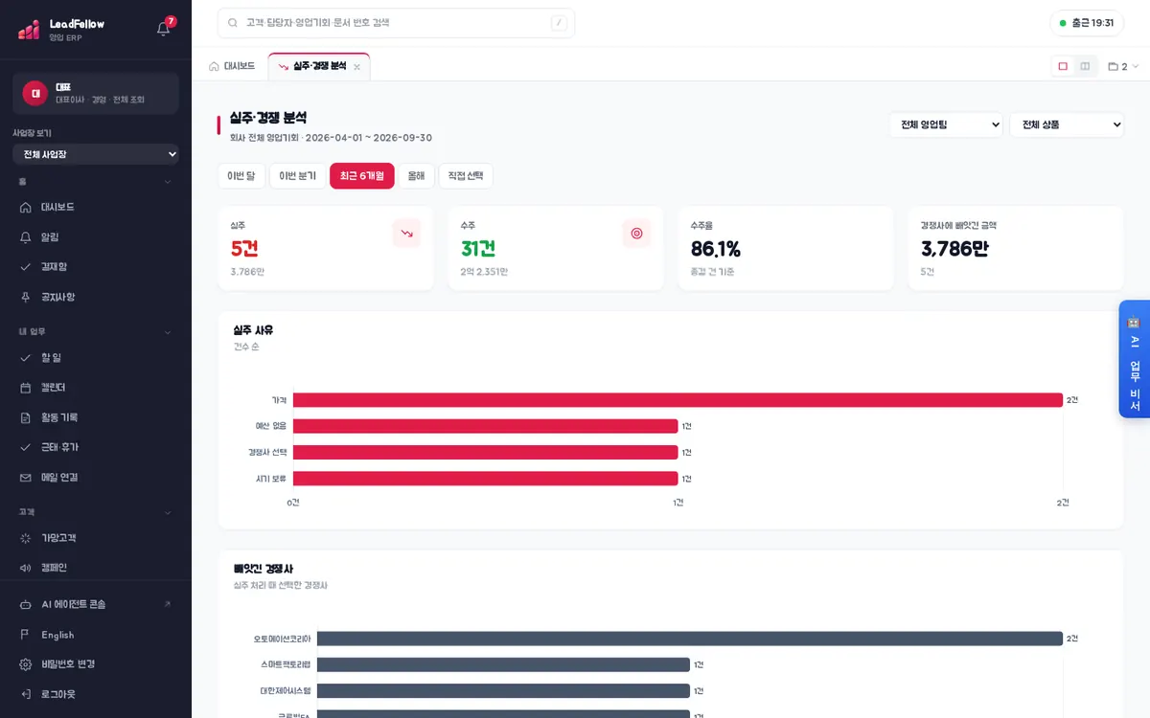The image size is (1150, 718).
Task: Click the gear icon next to 비밀번호 변경
Action: [26, 664]
